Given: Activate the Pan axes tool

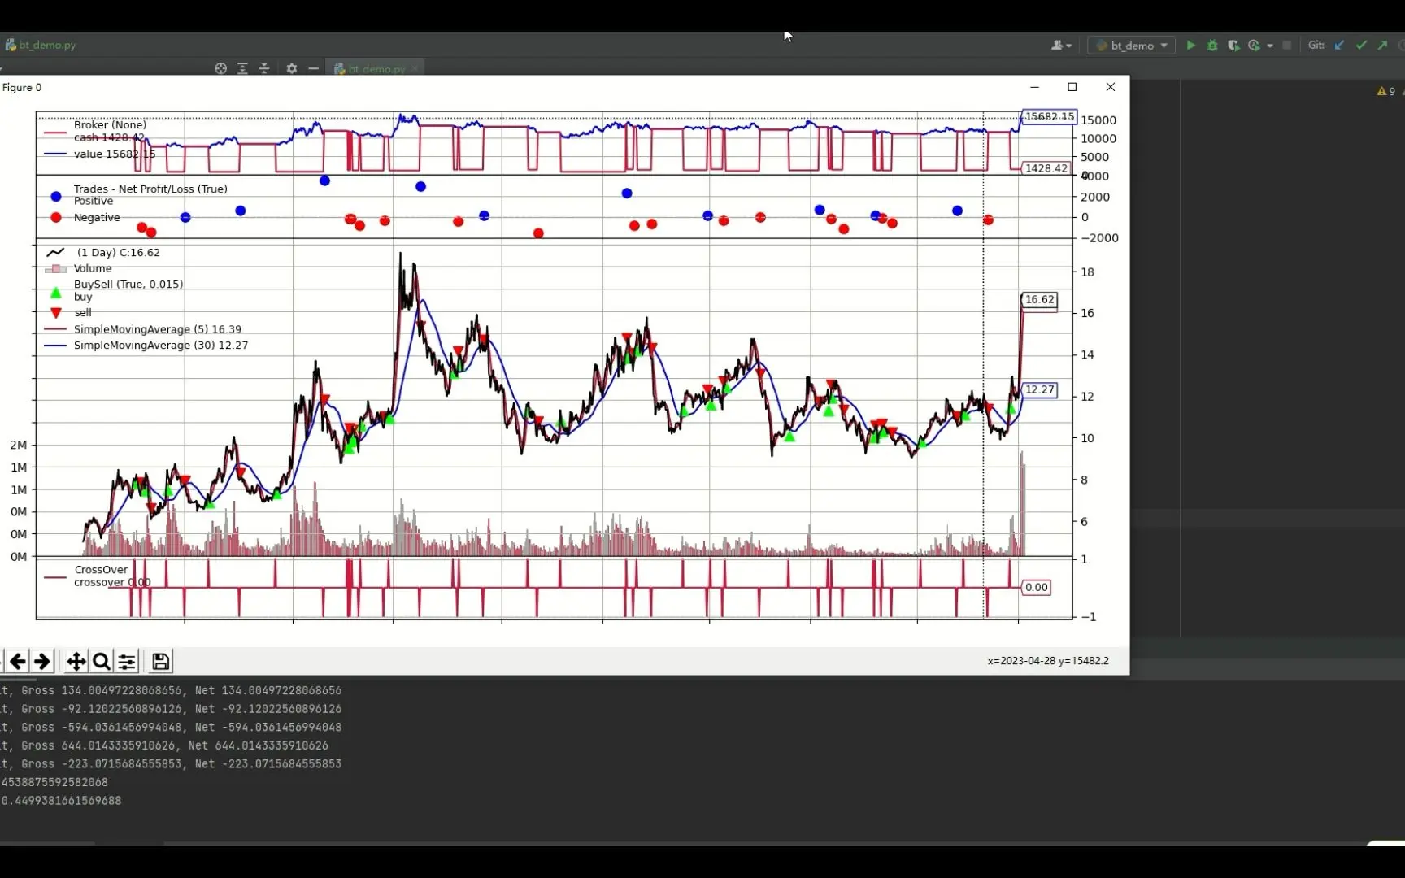Looking at the screenshot, I should 76,662.
